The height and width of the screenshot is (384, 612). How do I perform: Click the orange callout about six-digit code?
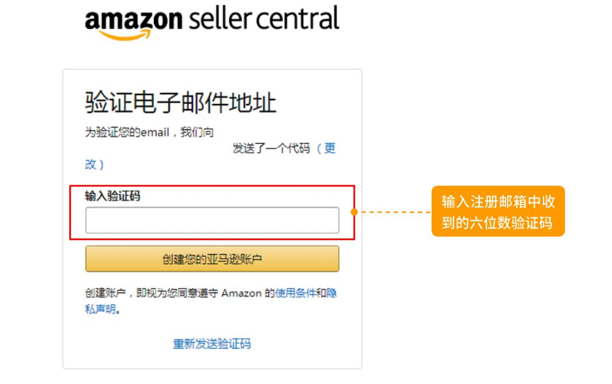pos(498,211)
